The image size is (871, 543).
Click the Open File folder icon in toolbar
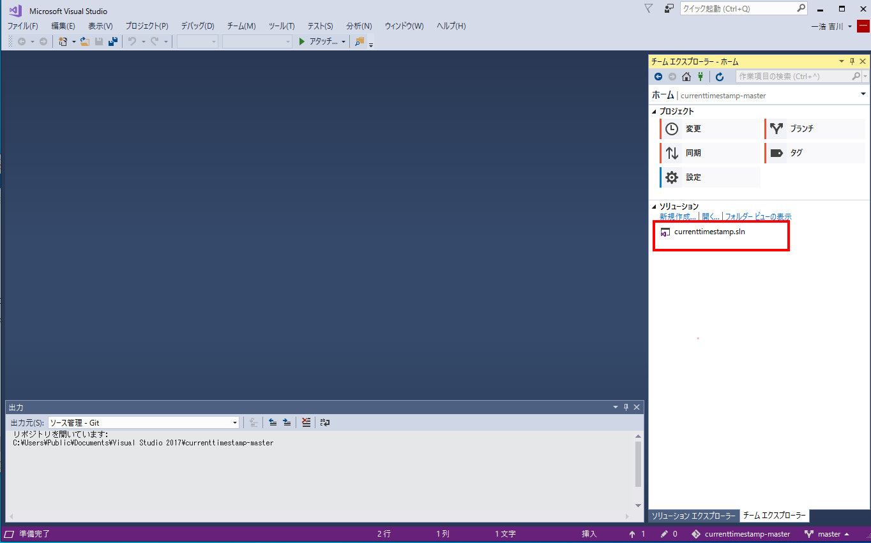(84, 41)
